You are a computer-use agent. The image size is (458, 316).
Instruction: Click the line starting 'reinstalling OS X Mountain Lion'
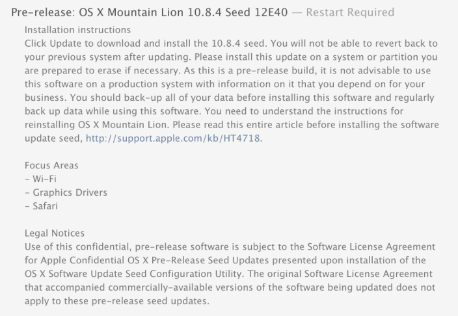232,125
